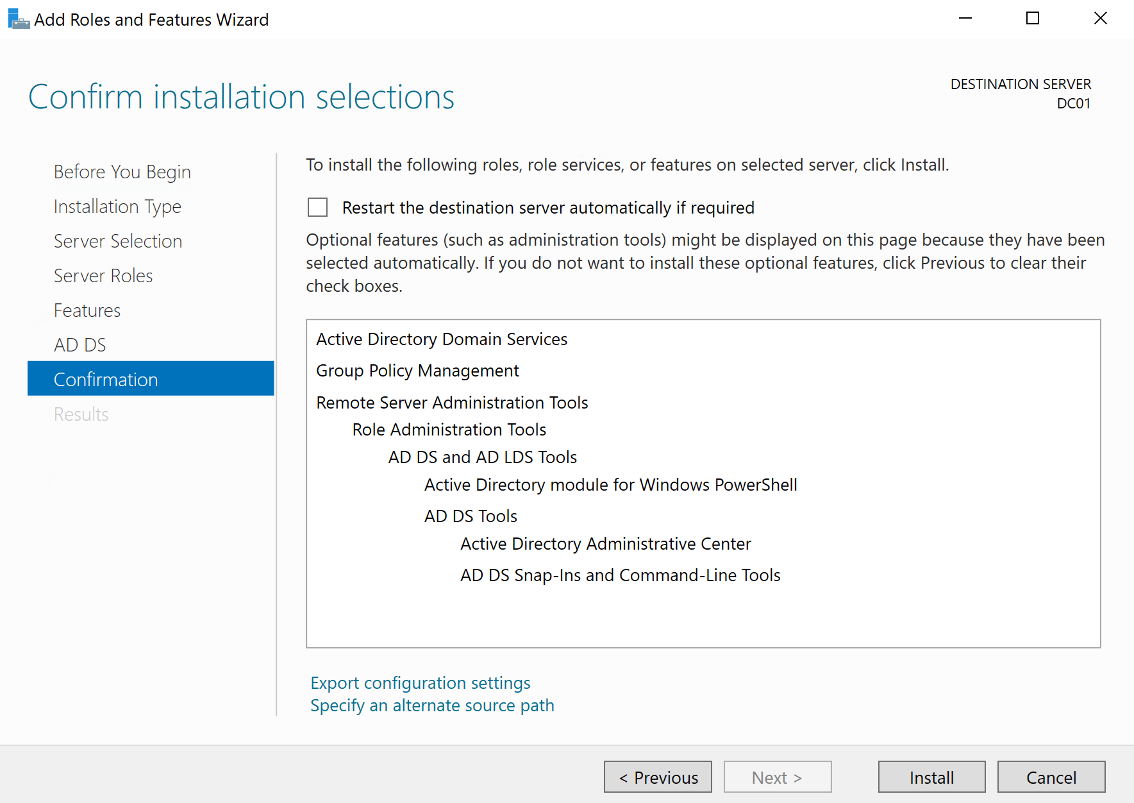
Task: Select Active Directory Administrative Center entry
Action: click(605, 543)
